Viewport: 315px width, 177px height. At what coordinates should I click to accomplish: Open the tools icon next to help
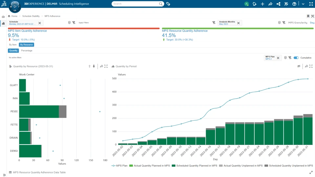click(x=286, y=4)
